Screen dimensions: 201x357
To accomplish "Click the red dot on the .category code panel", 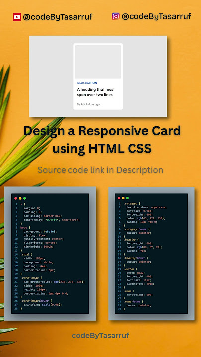I will [119, 198].
